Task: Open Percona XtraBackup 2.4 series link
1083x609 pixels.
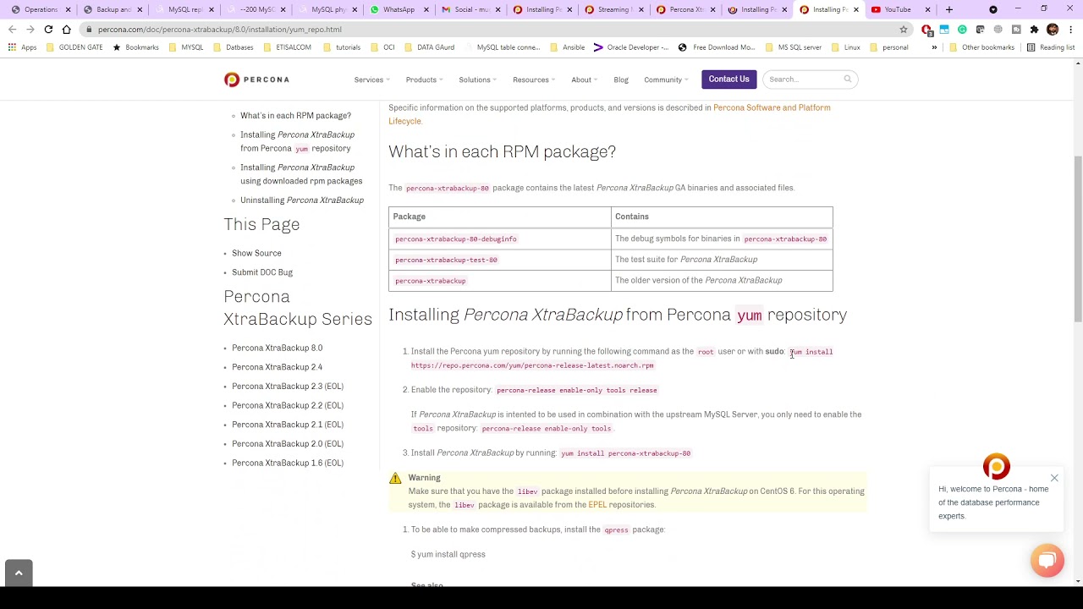Action: pyautogui.click(x=277, y=367)
